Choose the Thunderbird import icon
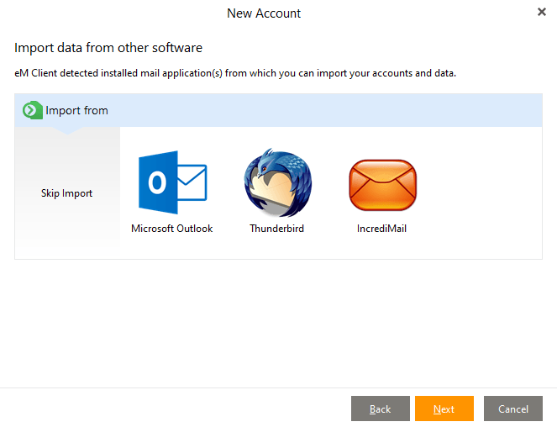Image resolution: width=557 pixels, height=427 pixels. pos(278,182)
